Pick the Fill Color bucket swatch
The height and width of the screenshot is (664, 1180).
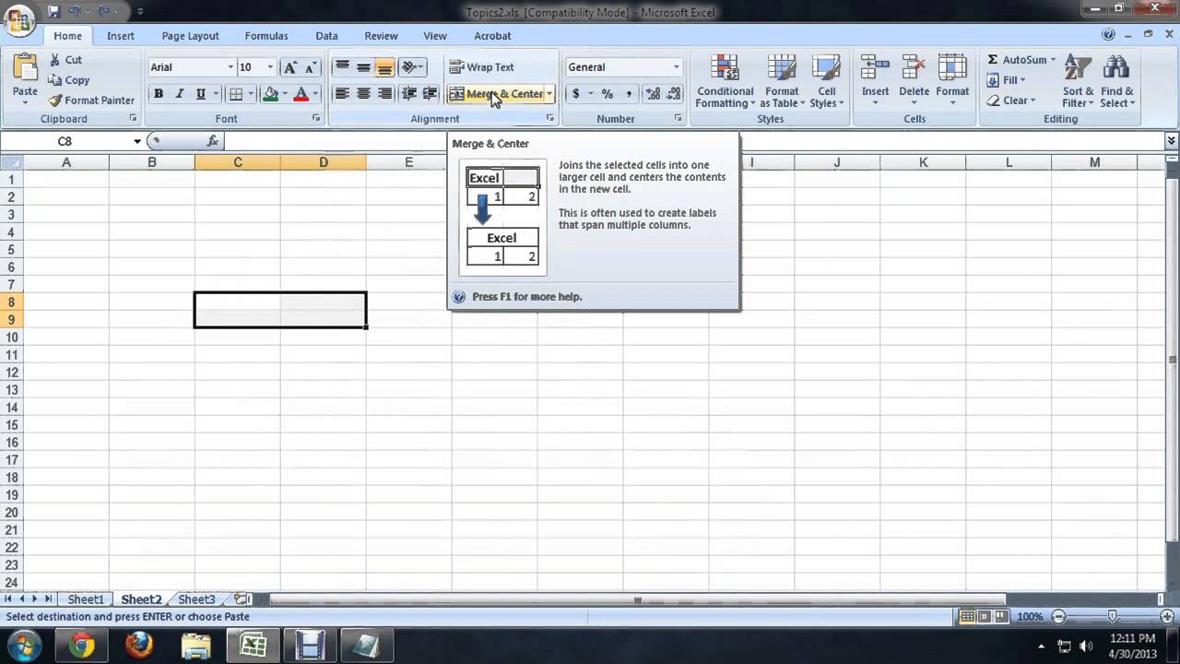[x=270, y=94]
